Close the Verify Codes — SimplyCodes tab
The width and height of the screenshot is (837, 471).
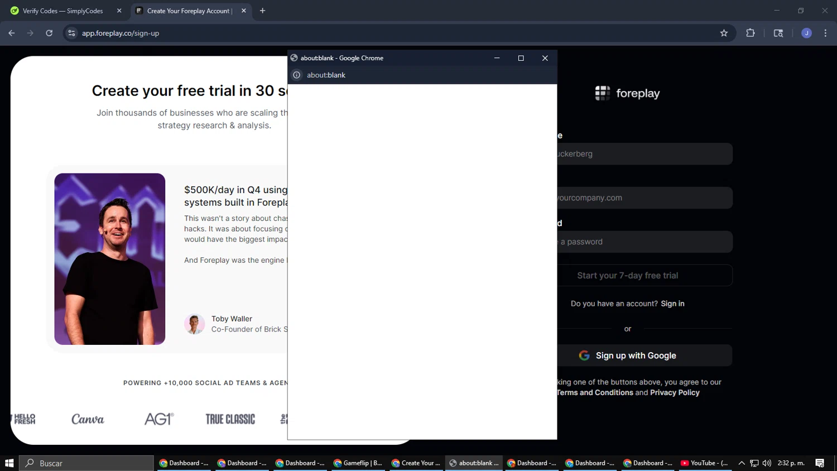[x=119, y=11]
